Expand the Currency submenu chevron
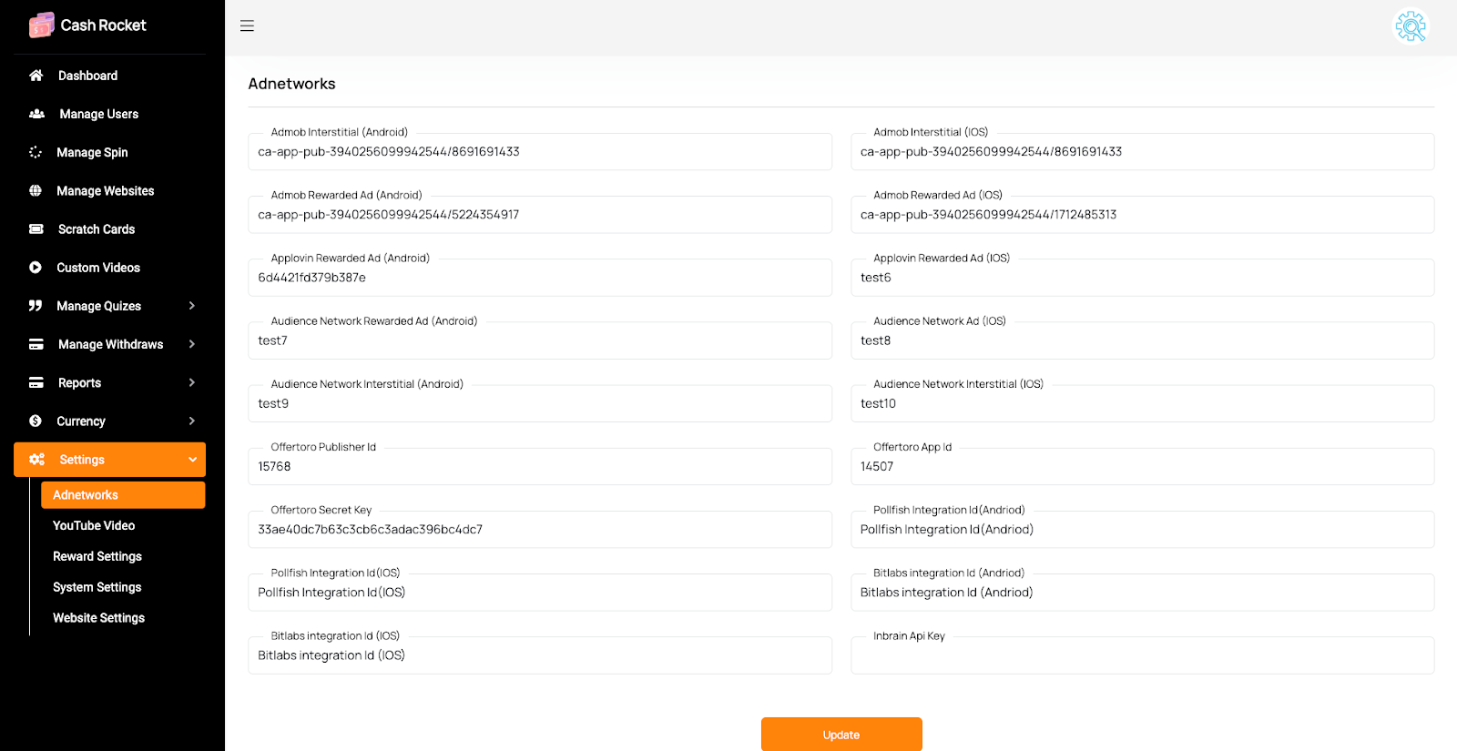 (x=192, y=421)
